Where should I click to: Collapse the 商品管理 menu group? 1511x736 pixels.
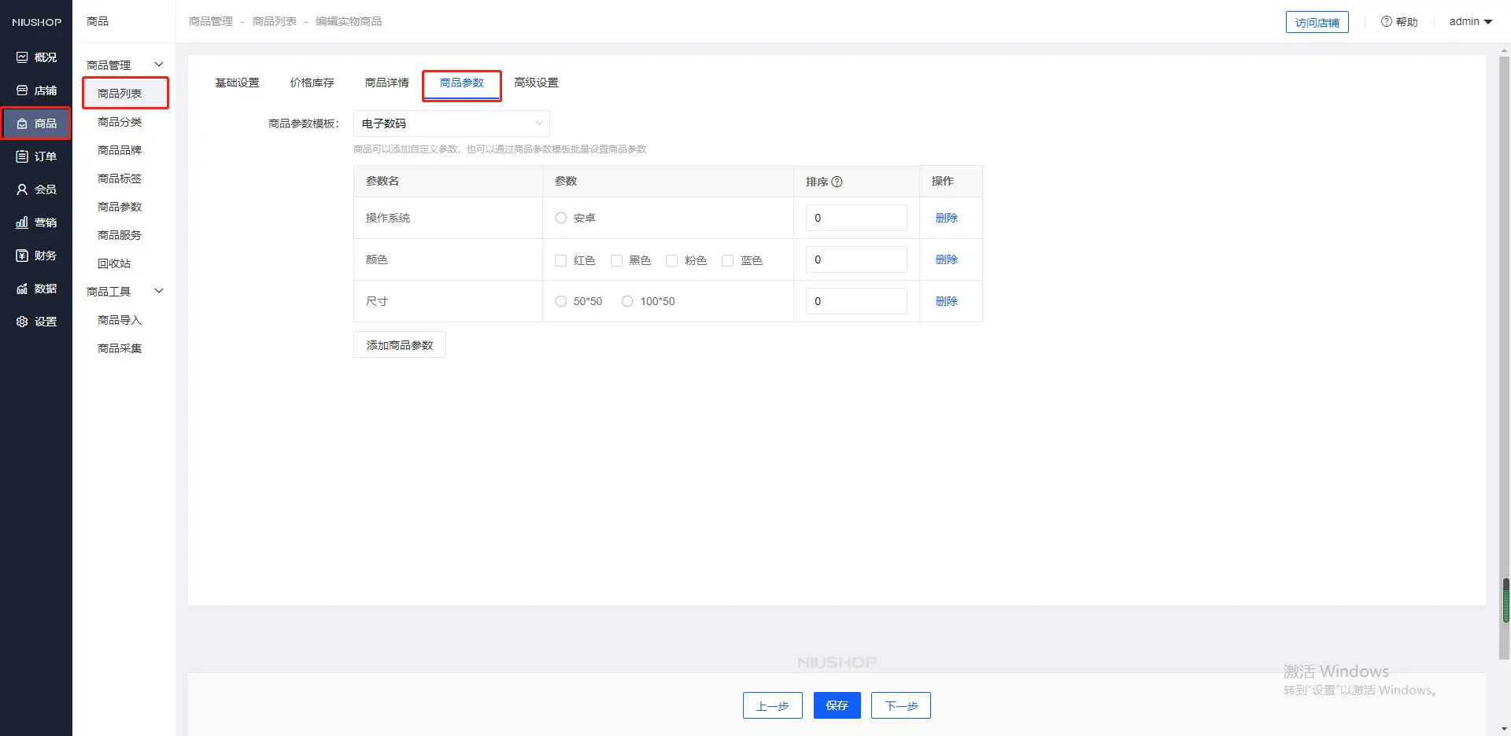click(x=159, y=64)
